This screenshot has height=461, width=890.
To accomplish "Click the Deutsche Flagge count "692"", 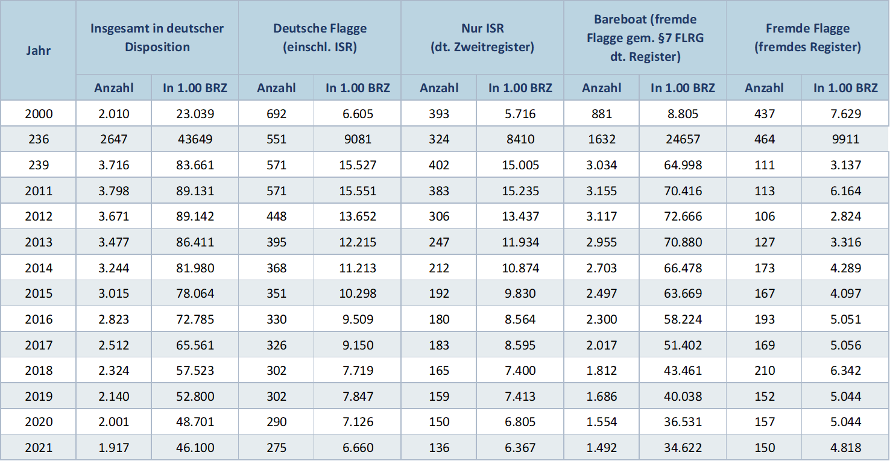I will click(277, 114).
